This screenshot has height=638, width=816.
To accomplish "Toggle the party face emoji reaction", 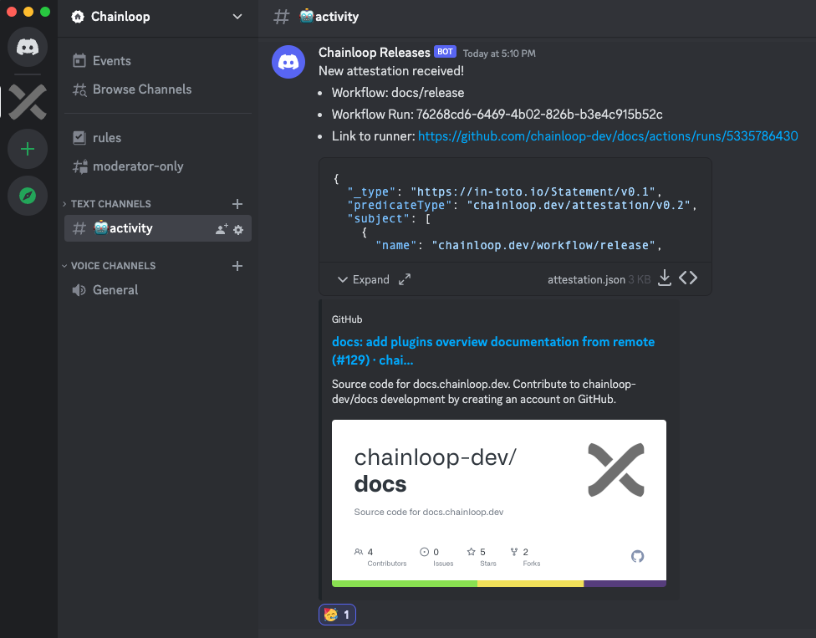I will pos(337,615).
